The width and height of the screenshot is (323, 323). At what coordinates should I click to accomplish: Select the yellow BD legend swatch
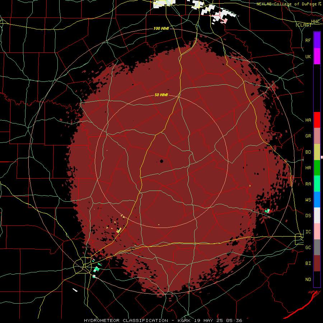tap(317, 152)
